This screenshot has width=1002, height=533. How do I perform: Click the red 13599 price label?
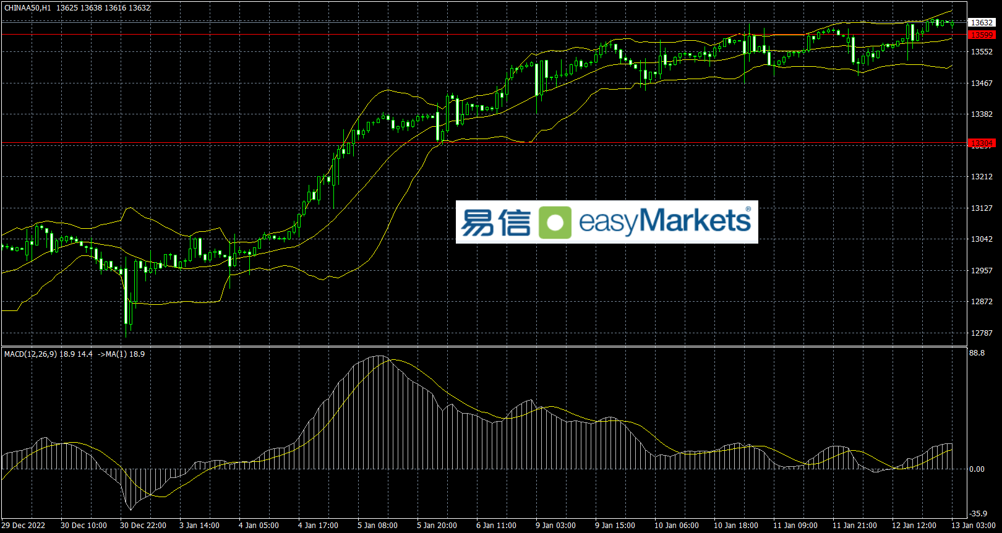982,35
